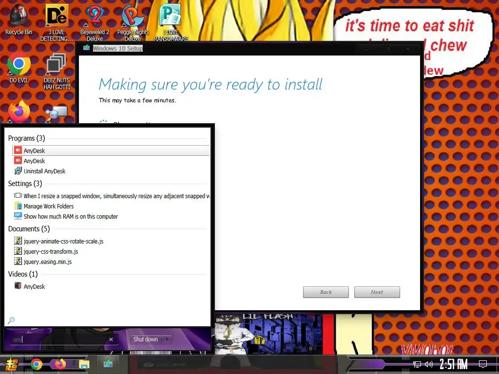Image resolution: width=499 pixels, height=374 pixels.
Task: Expand the Shut down options arrow
Action: [x=167, y=339]
